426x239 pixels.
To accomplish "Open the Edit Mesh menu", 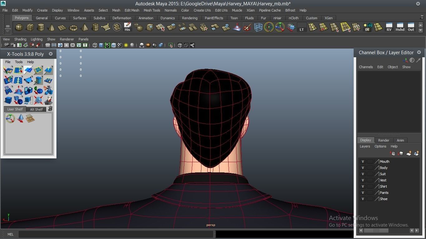I will [x=132, y=10].
